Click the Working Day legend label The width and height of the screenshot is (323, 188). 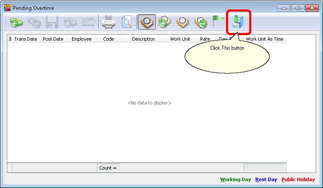(235, 180)
